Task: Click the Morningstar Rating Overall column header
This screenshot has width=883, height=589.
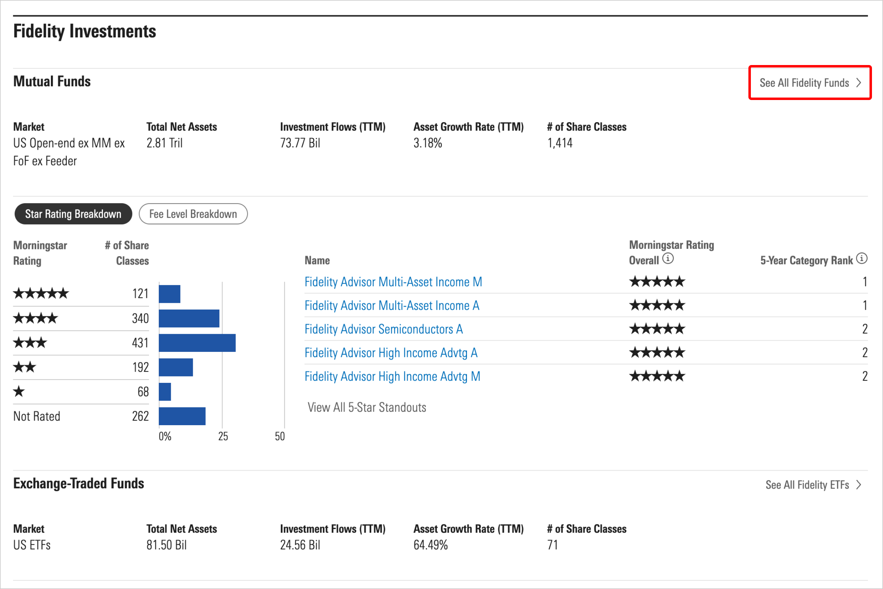Action: click(671, 252)
